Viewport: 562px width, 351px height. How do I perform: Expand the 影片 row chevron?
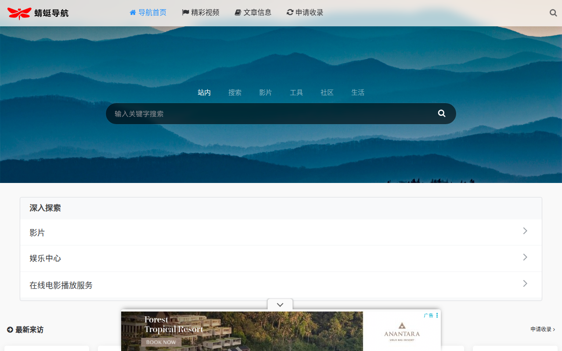pyautogui.click(x=525, y=231)
